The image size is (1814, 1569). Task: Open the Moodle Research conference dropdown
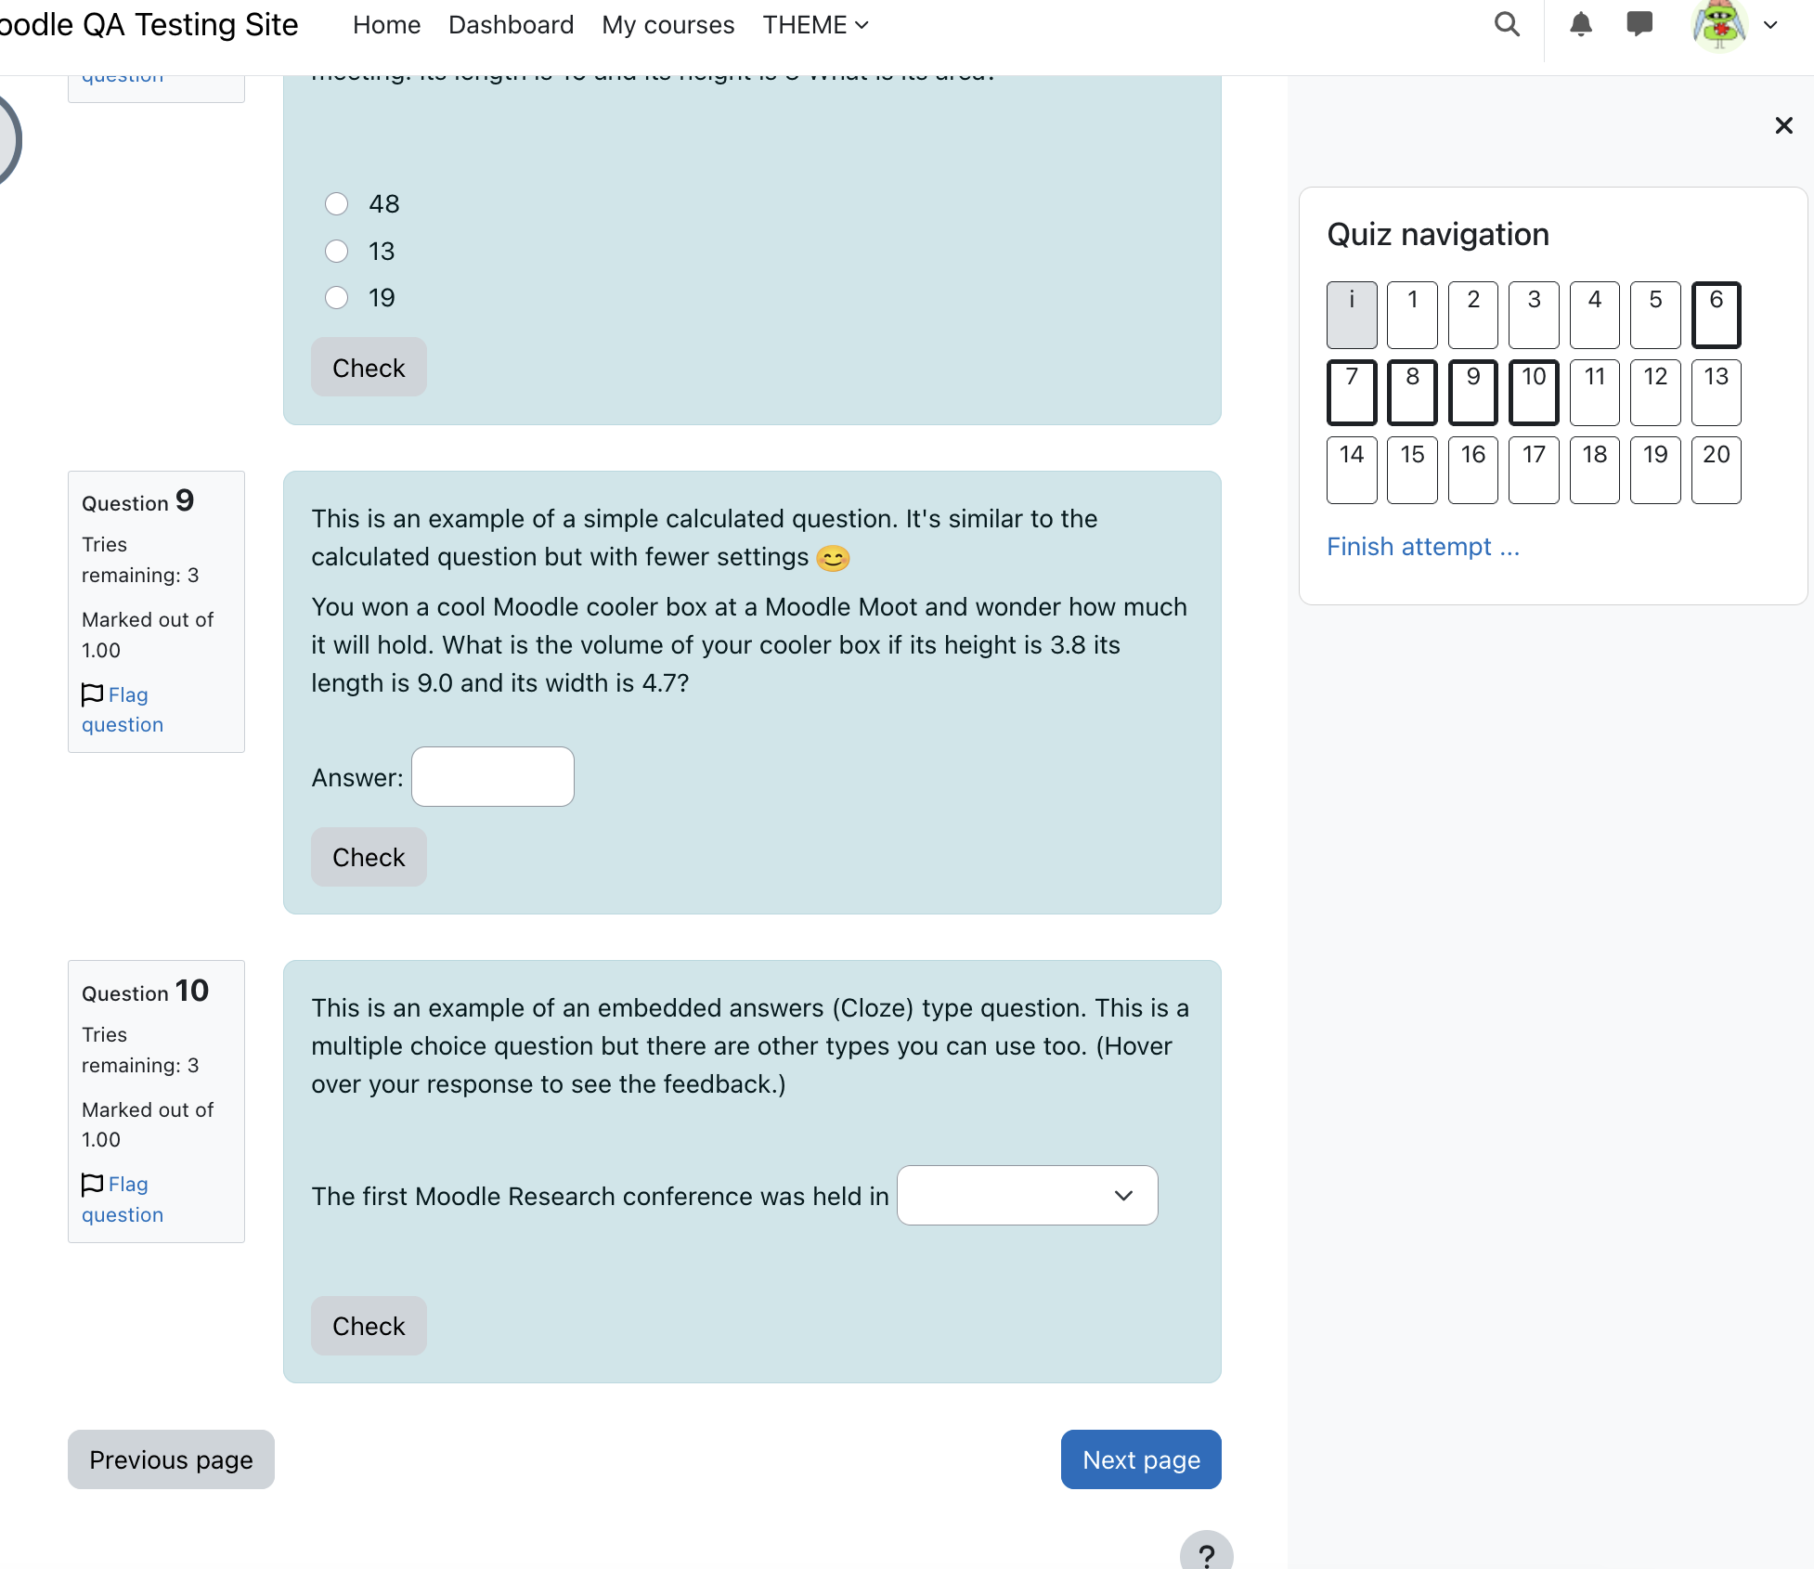[1027, 1196]
